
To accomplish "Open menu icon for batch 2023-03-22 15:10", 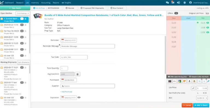I will tap(25, 25).
